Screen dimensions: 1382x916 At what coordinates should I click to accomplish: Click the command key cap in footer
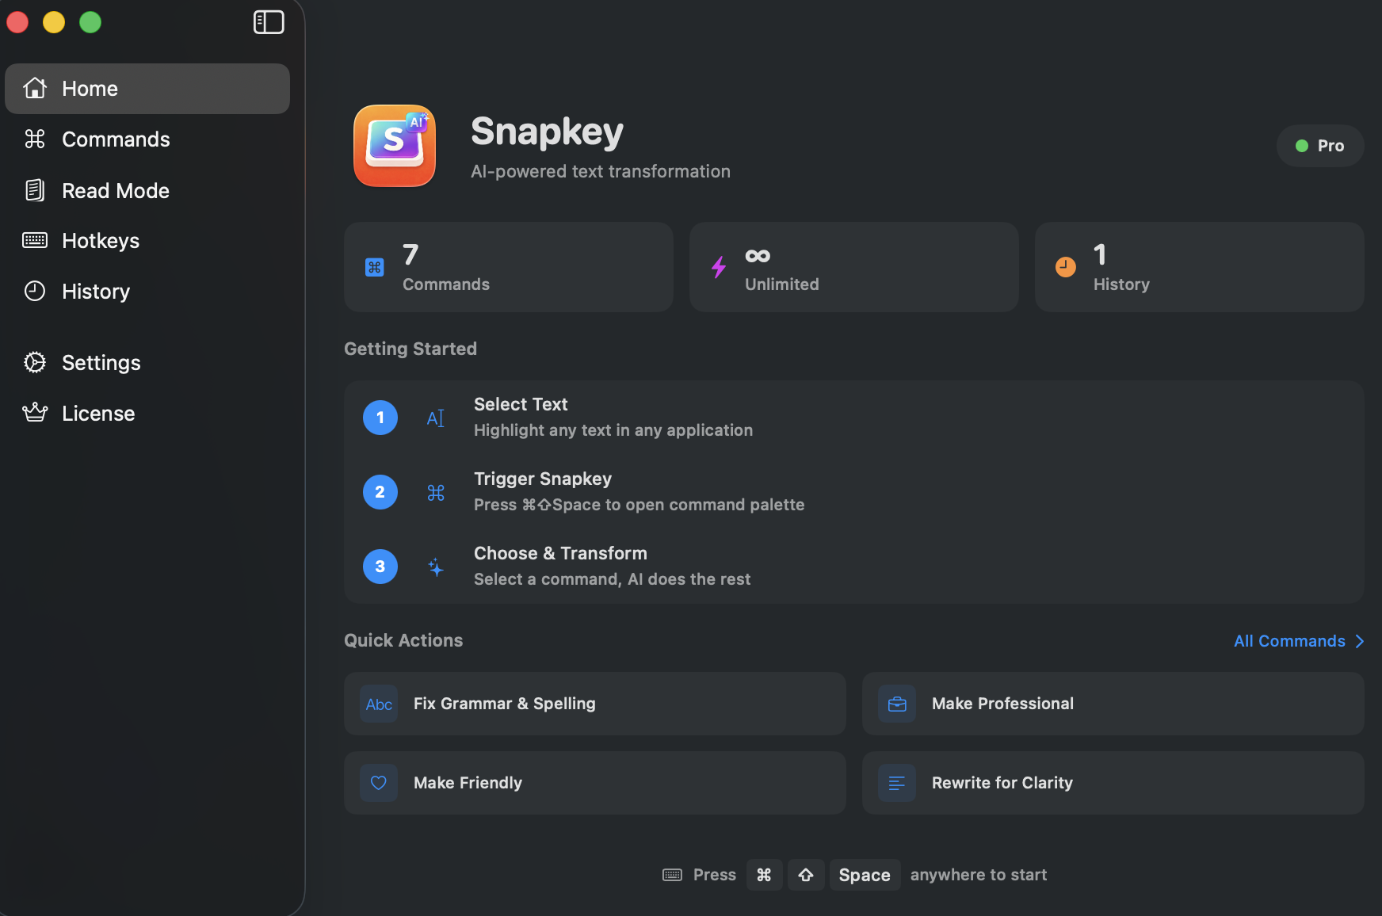coord(765,875)
